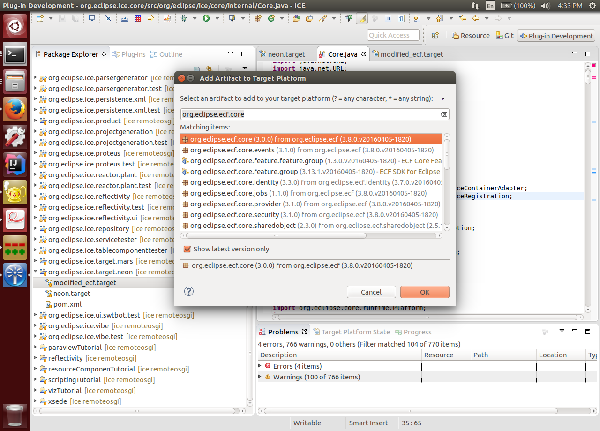Click the Last Edit Location toolbar icon

click(463, 19)
